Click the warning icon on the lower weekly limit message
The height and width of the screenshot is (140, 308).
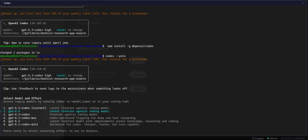pyautogui.click(x=2, y=59)
